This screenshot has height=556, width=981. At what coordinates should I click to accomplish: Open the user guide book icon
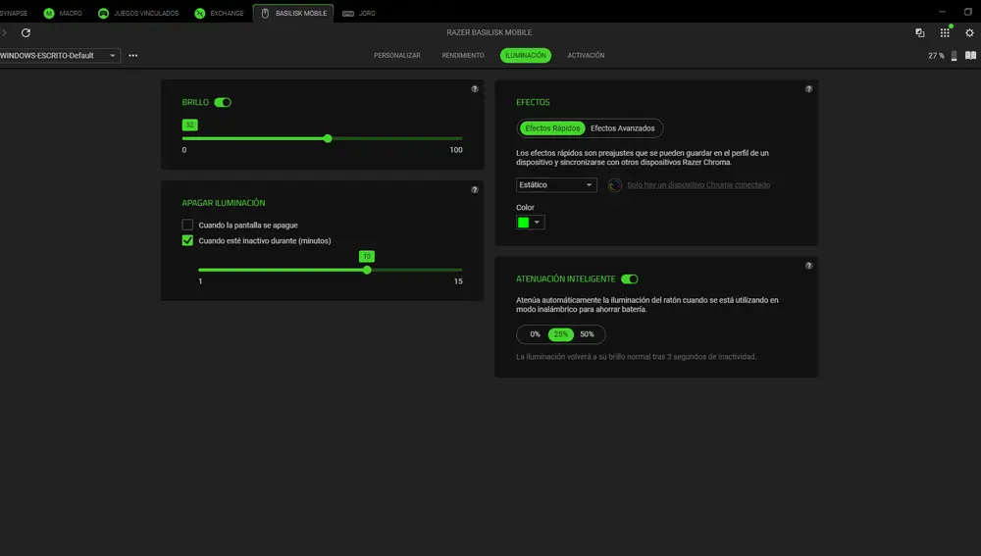tap(970, 56)
